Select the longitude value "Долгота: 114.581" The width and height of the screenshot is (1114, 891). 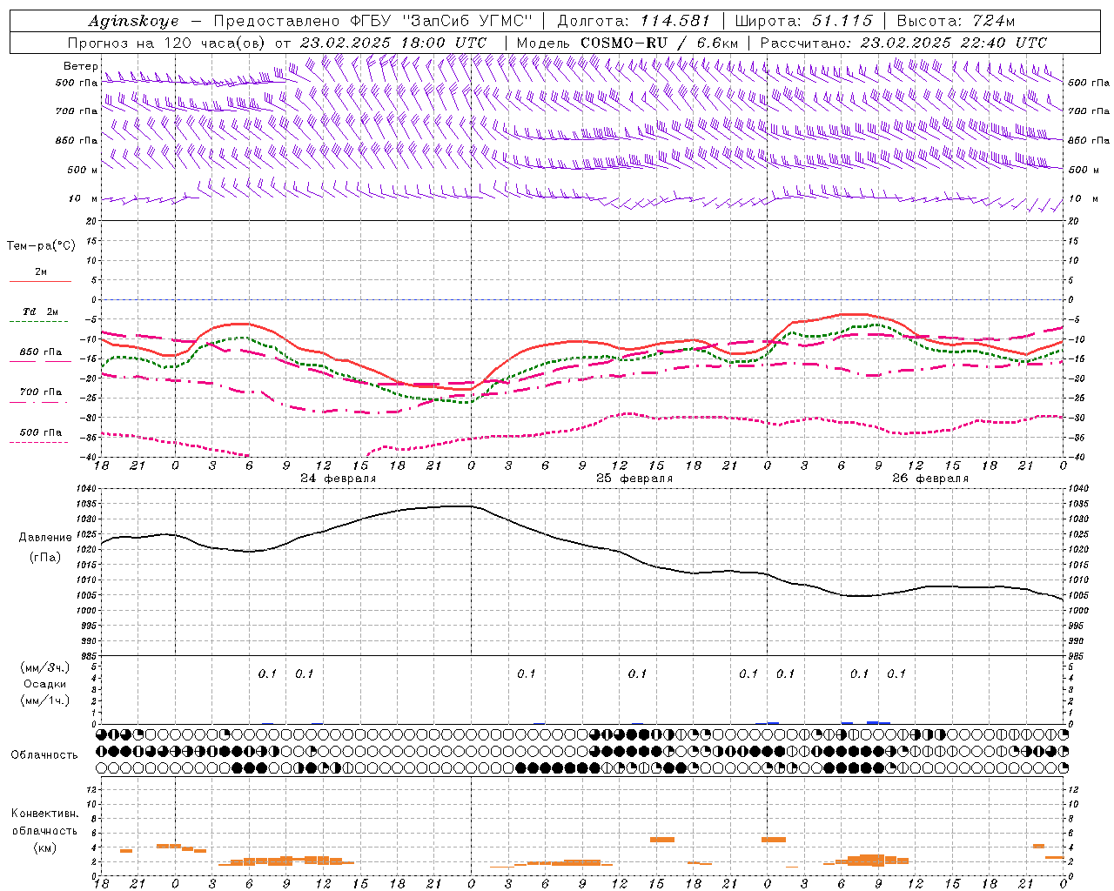(x=634, y=21)
